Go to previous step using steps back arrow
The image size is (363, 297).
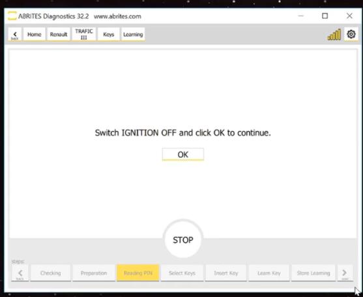[20, 274]
